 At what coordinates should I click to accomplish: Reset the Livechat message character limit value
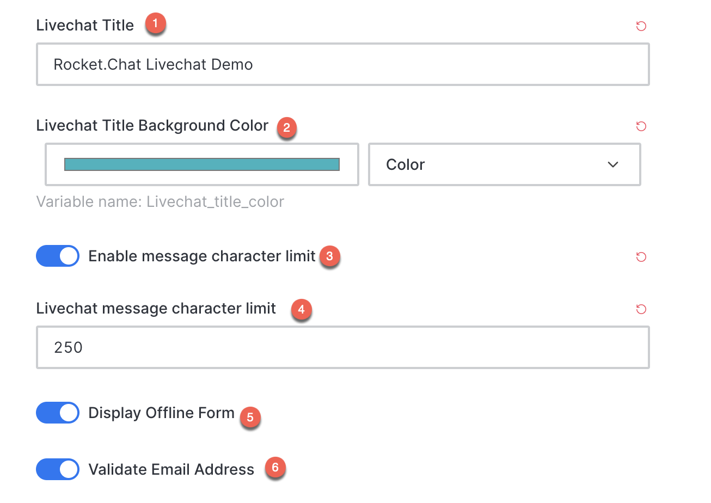coord(641,309)
